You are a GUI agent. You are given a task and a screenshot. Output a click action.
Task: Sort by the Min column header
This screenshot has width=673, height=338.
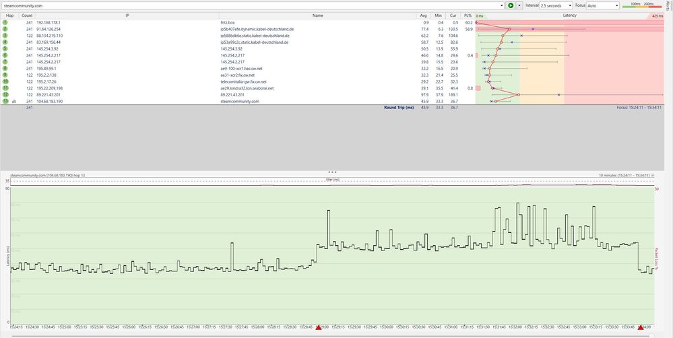pos(438,15)
